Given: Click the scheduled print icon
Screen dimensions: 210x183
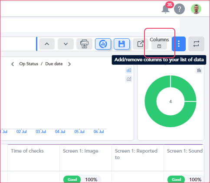Looking at the screenshot, I should click(x=84, y=44).
